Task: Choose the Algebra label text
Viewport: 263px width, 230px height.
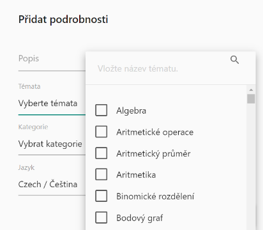Action: (131, 111)
